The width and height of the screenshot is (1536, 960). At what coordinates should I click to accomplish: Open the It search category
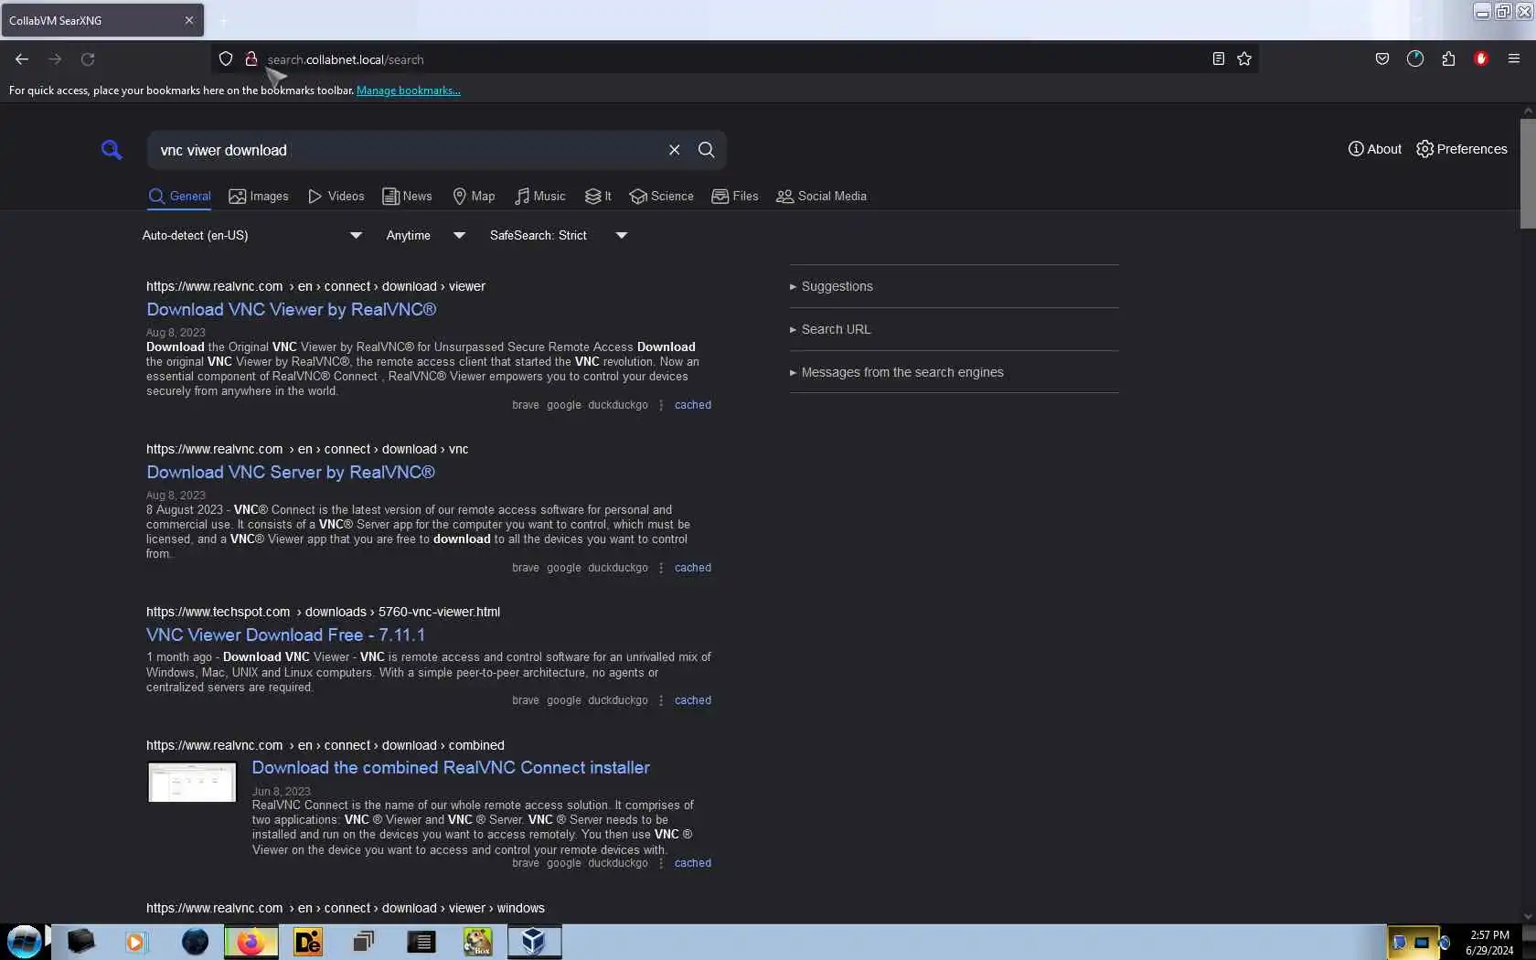tap(598, 197)
